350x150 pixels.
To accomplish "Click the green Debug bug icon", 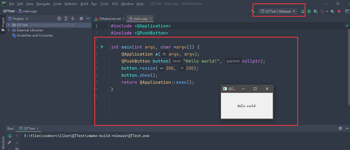I will (309, 11).
